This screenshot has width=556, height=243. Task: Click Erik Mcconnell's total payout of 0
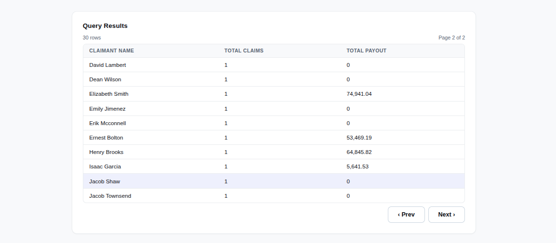[348, 123]
